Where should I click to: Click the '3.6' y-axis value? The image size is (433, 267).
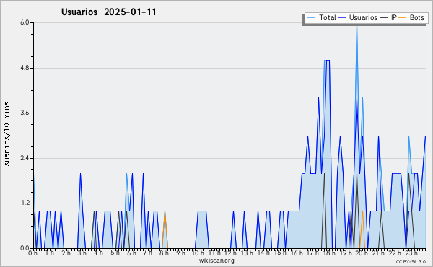(25, 113)
